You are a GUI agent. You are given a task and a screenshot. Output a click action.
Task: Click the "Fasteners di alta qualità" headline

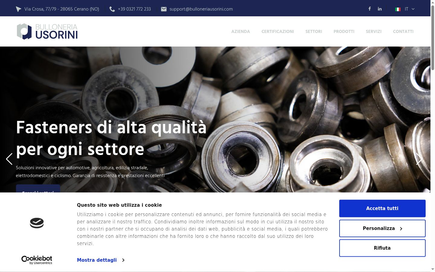pyautogui.click(x=111, y=128)
